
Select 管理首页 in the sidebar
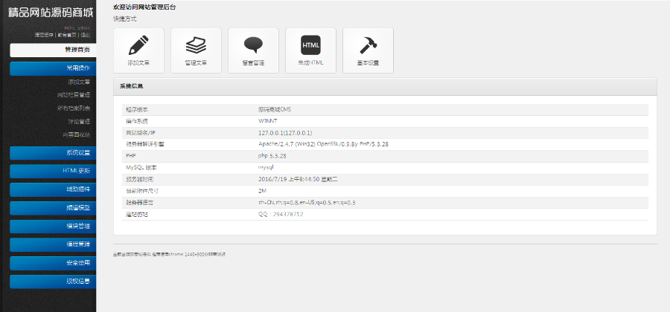[54, 50]
